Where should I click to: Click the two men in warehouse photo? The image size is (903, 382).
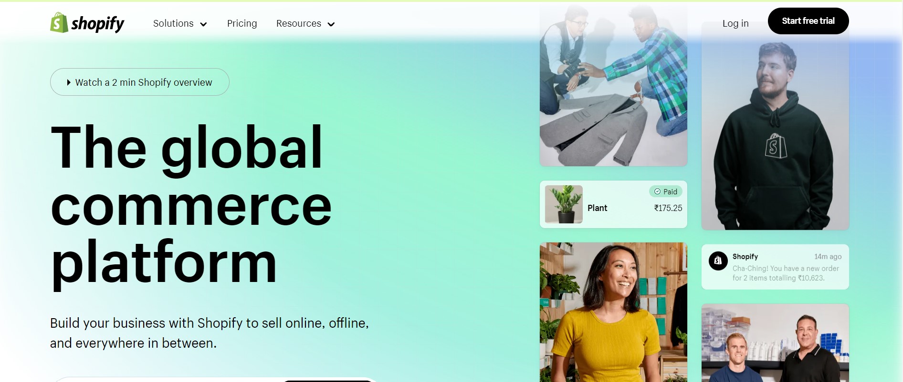point(775,343)
